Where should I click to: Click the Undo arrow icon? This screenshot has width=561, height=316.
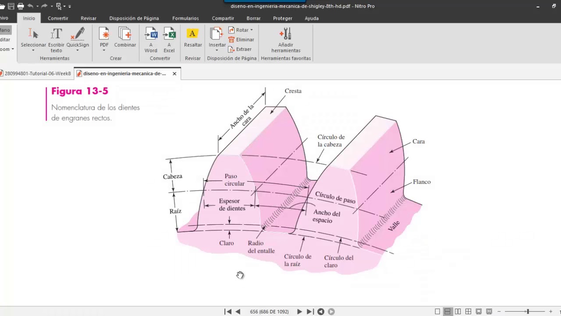pyautogui.click(x=30, y=6)
